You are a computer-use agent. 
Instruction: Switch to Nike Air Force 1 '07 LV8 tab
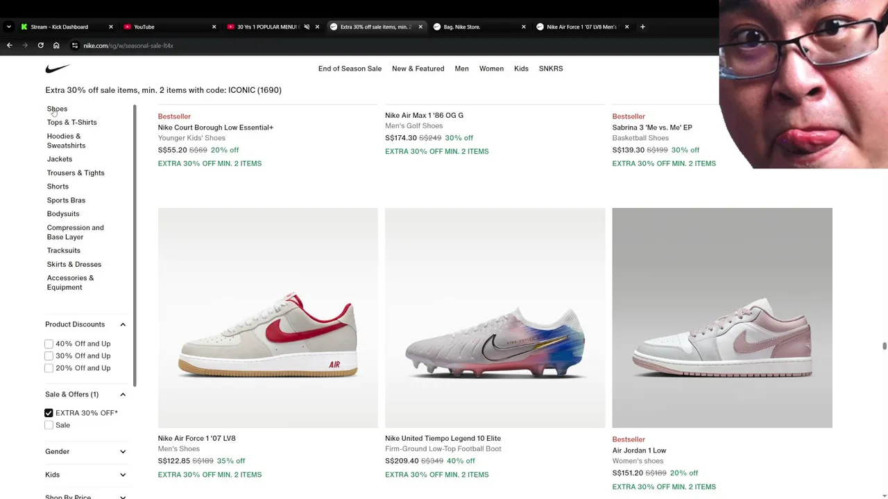click(x=576, y=27)
